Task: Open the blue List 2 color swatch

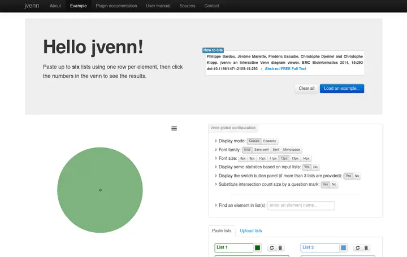Action: point(344,247)
